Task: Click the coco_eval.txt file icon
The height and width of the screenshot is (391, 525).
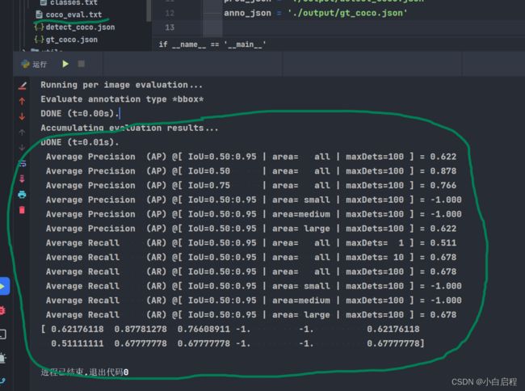Action: coord(40,15)
